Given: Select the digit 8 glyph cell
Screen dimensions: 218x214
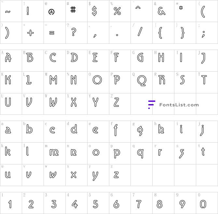Looking at the screenshot, I should [x=163, y=203].
